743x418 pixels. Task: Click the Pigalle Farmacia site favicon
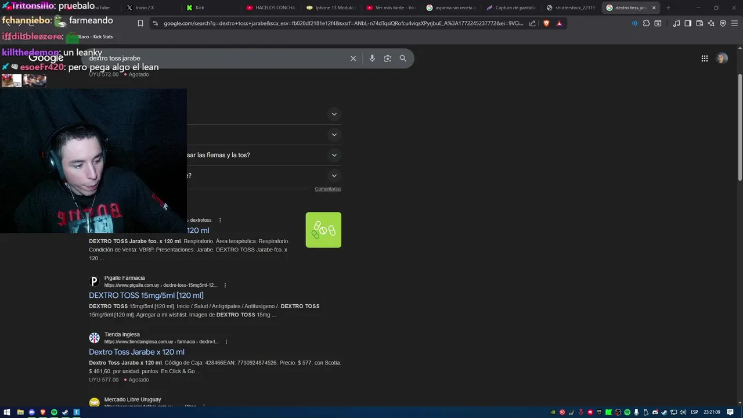click(94, 282)
